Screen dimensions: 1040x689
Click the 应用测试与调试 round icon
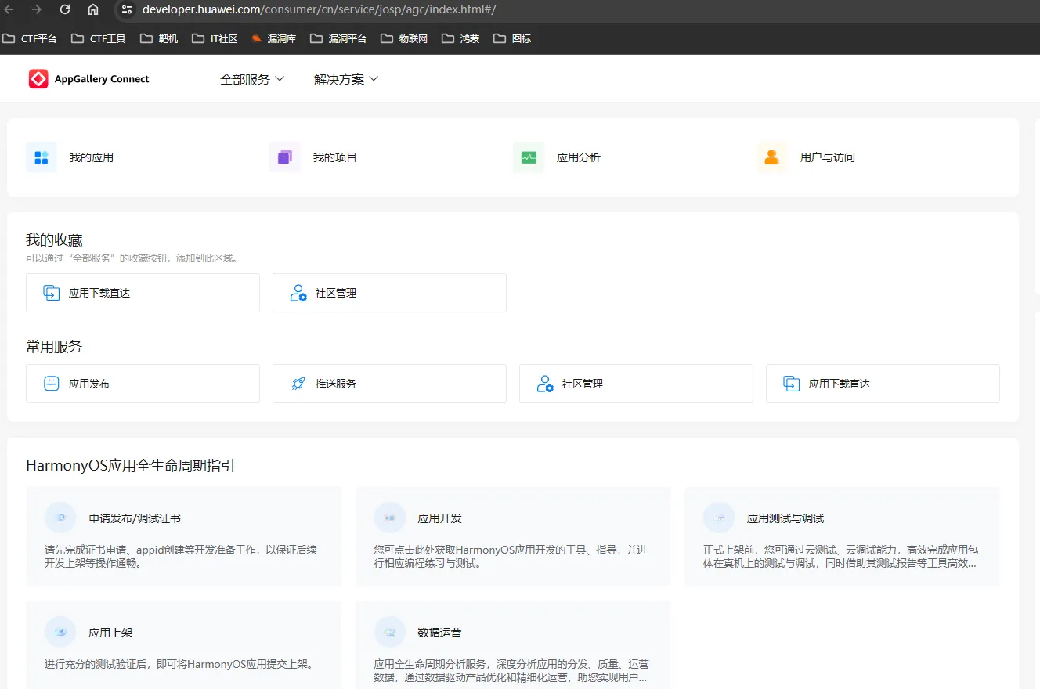click(719, 518)
